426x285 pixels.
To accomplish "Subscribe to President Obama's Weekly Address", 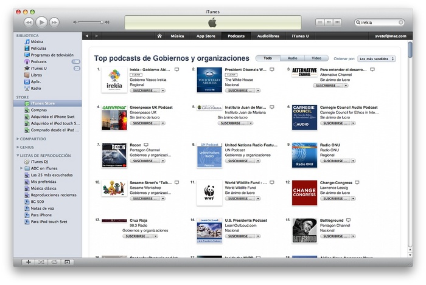I will pyautogui.click(x=240, y=91).
